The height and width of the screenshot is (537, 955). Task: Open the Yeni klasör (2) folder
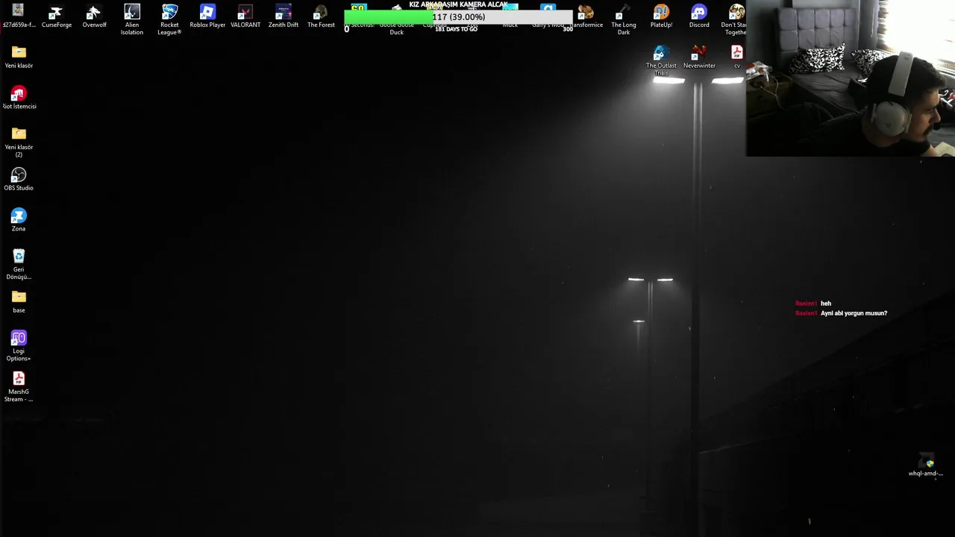[x=19, y=142]
